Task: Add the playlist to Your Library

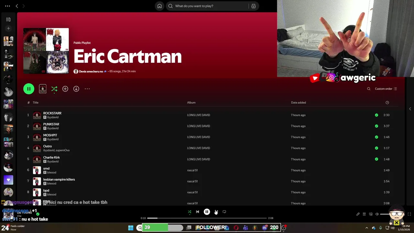Action: [x=65, y=89]
